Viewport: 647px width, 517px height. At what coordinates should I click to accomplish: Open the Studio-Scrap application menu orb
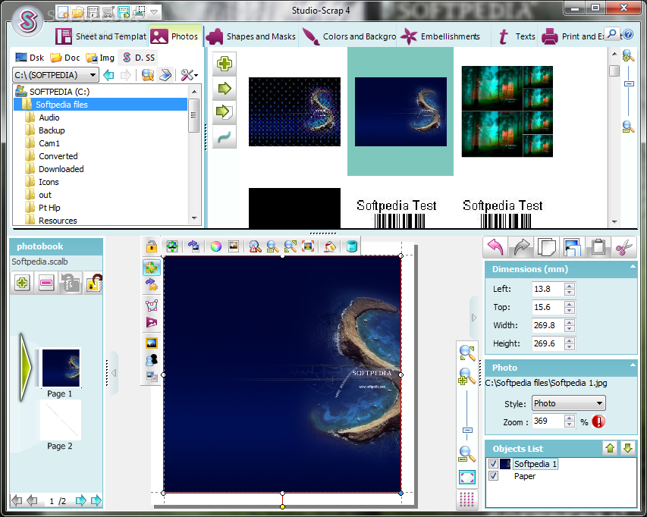pos(27,20)
